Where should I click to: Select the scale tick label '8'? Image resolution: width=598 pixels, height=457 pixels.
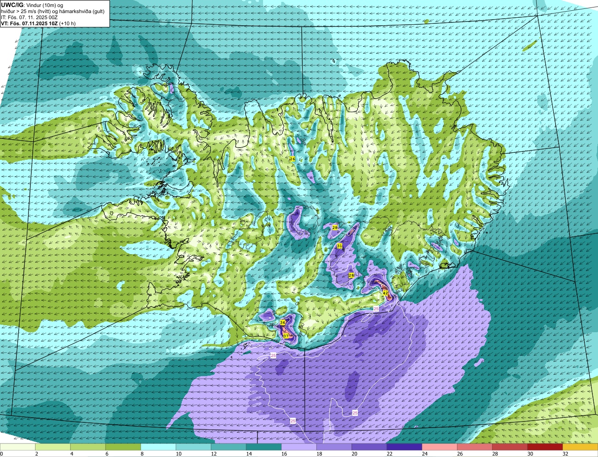pos(141,454)
